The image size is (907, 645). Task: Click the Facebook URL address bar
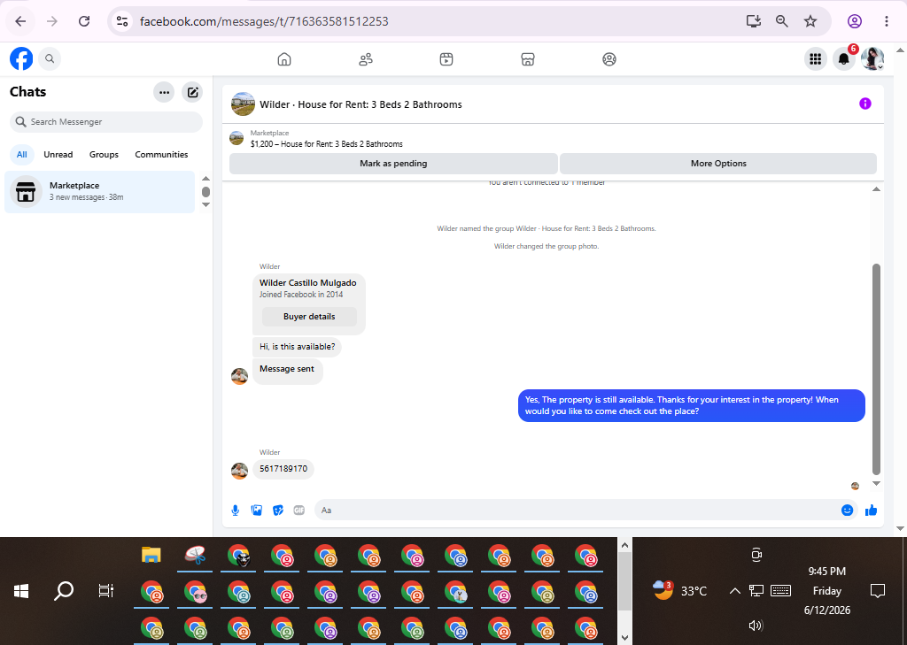pos(264,21)
